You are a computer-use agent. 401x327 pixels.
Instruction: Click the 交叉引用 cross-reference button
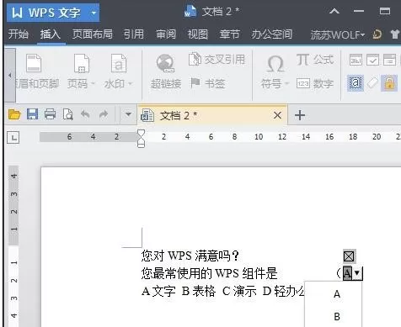[217, 60]
